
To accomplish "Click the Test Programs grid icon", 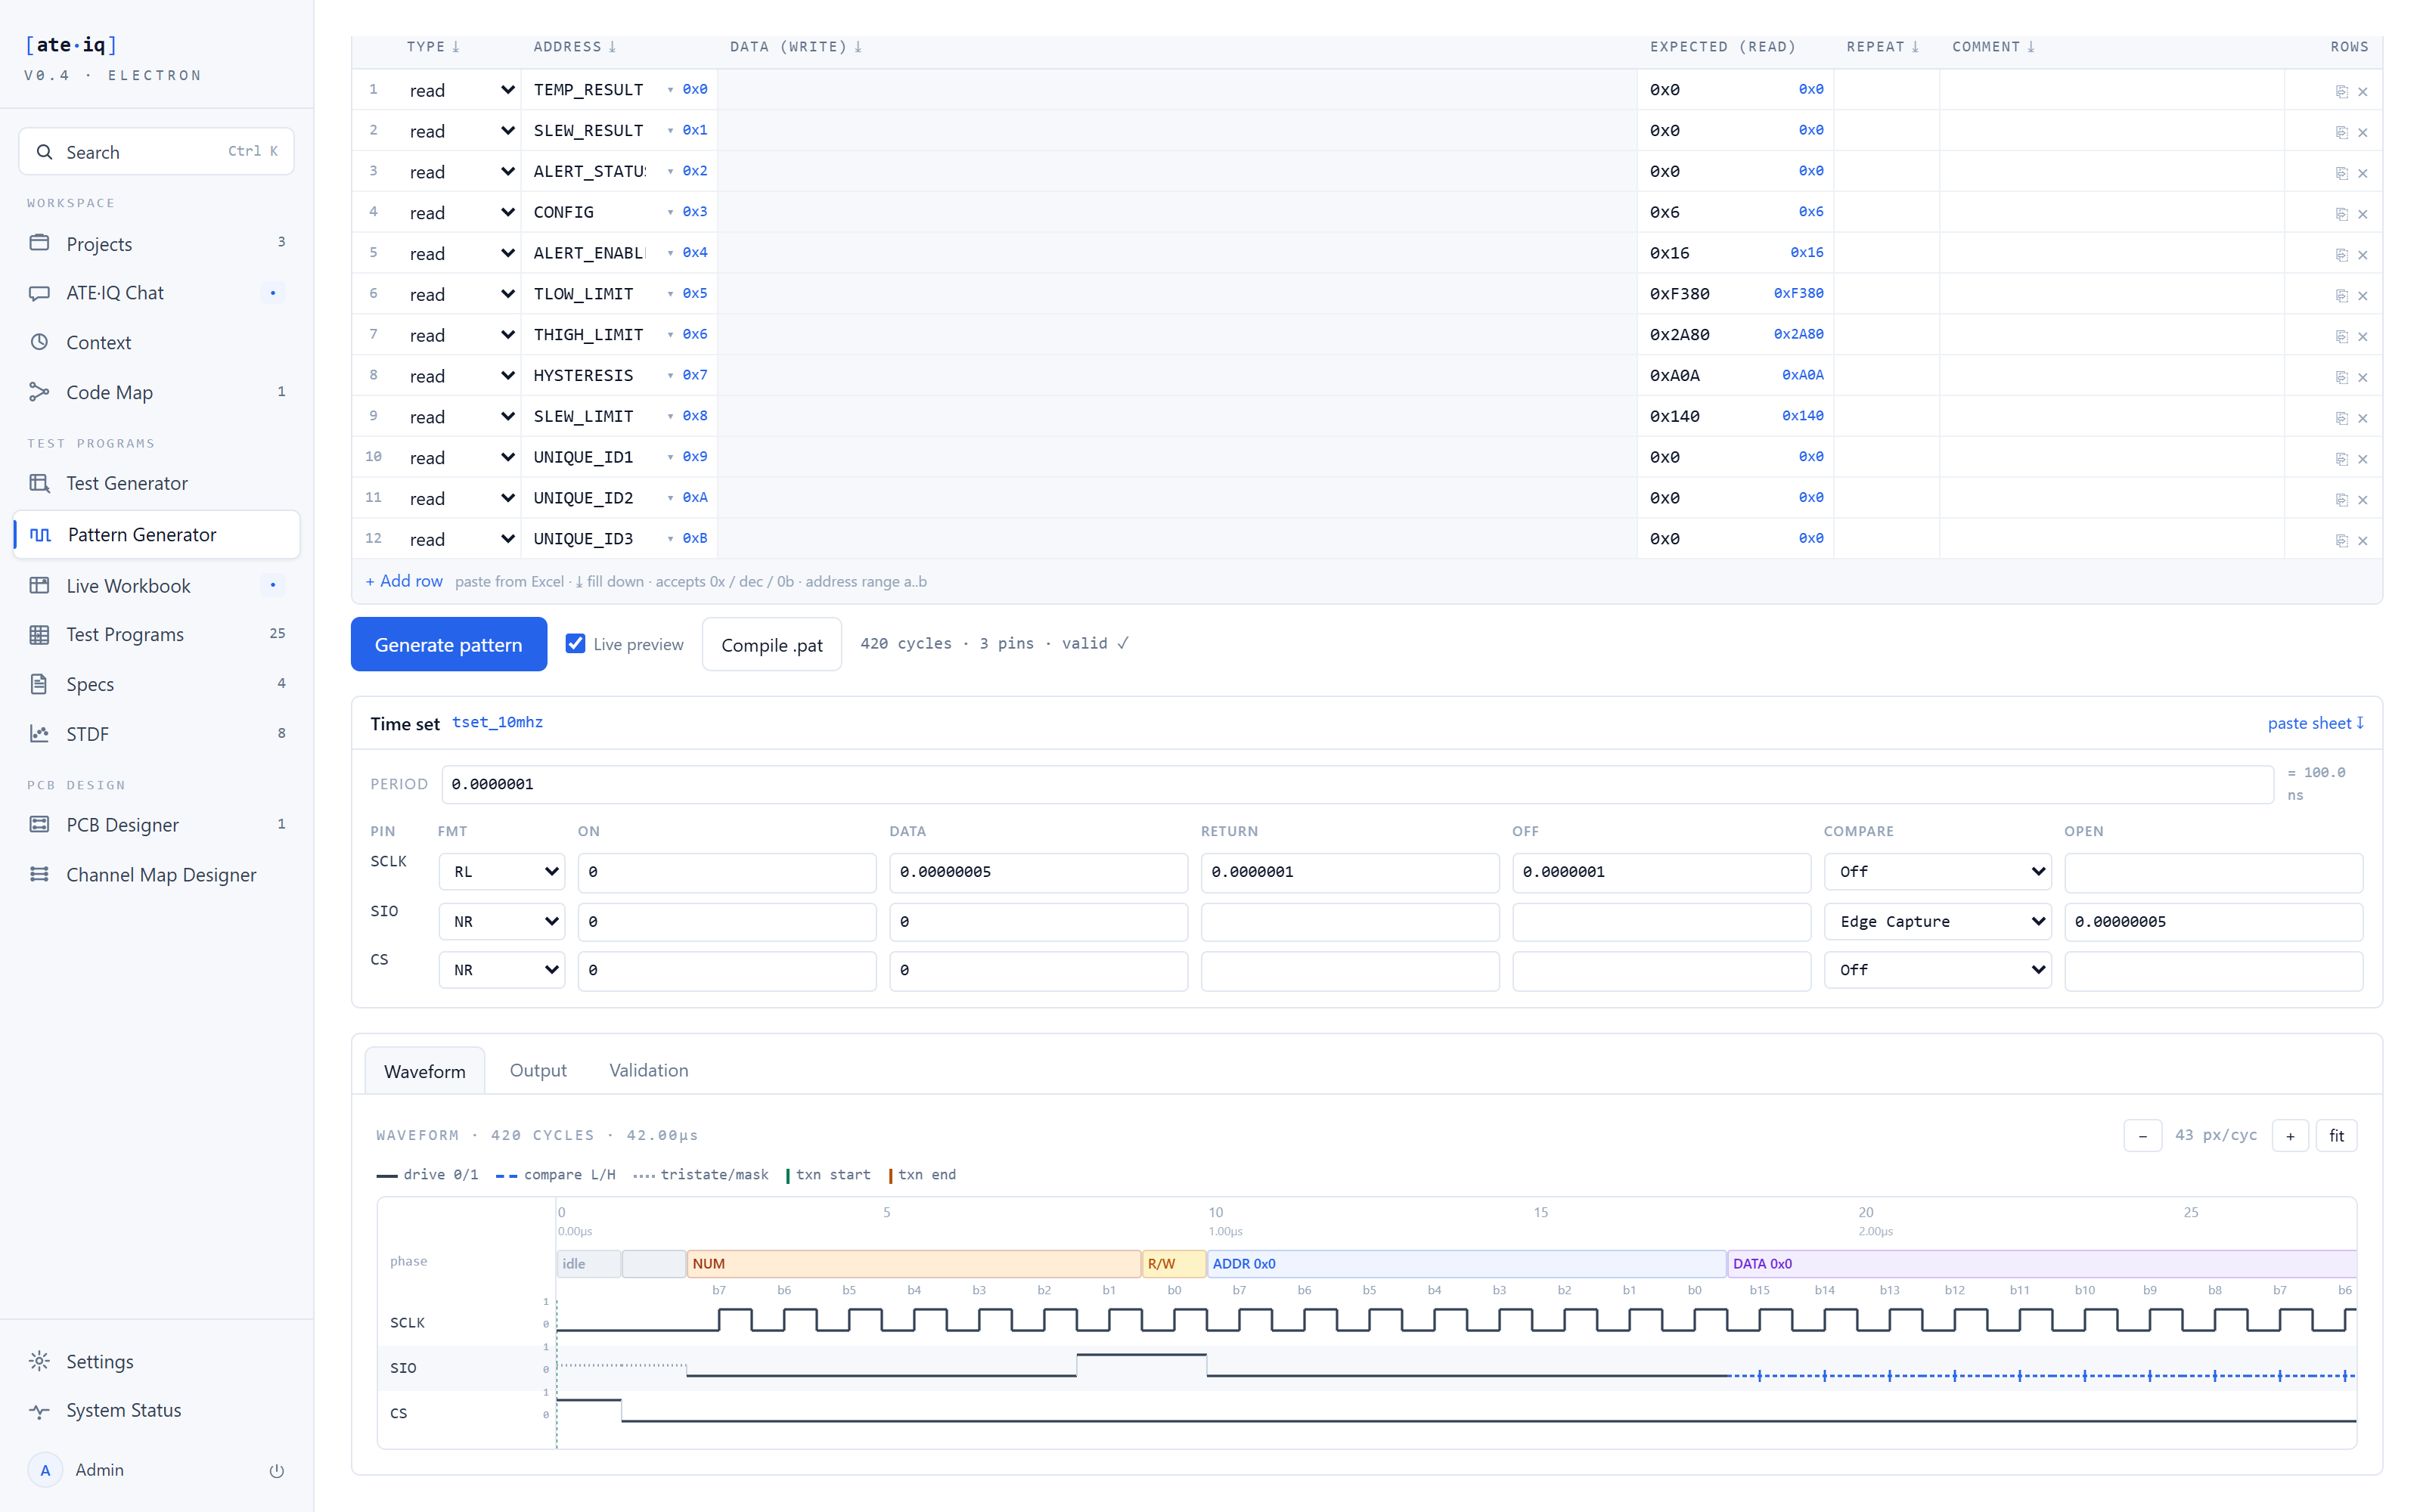I will 39,635.
